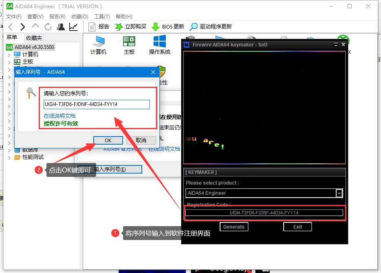Image resolution: width=381 pixels, height=273 pixels.
Task: Click the Back navigation arrow
Action: (11, 27)
